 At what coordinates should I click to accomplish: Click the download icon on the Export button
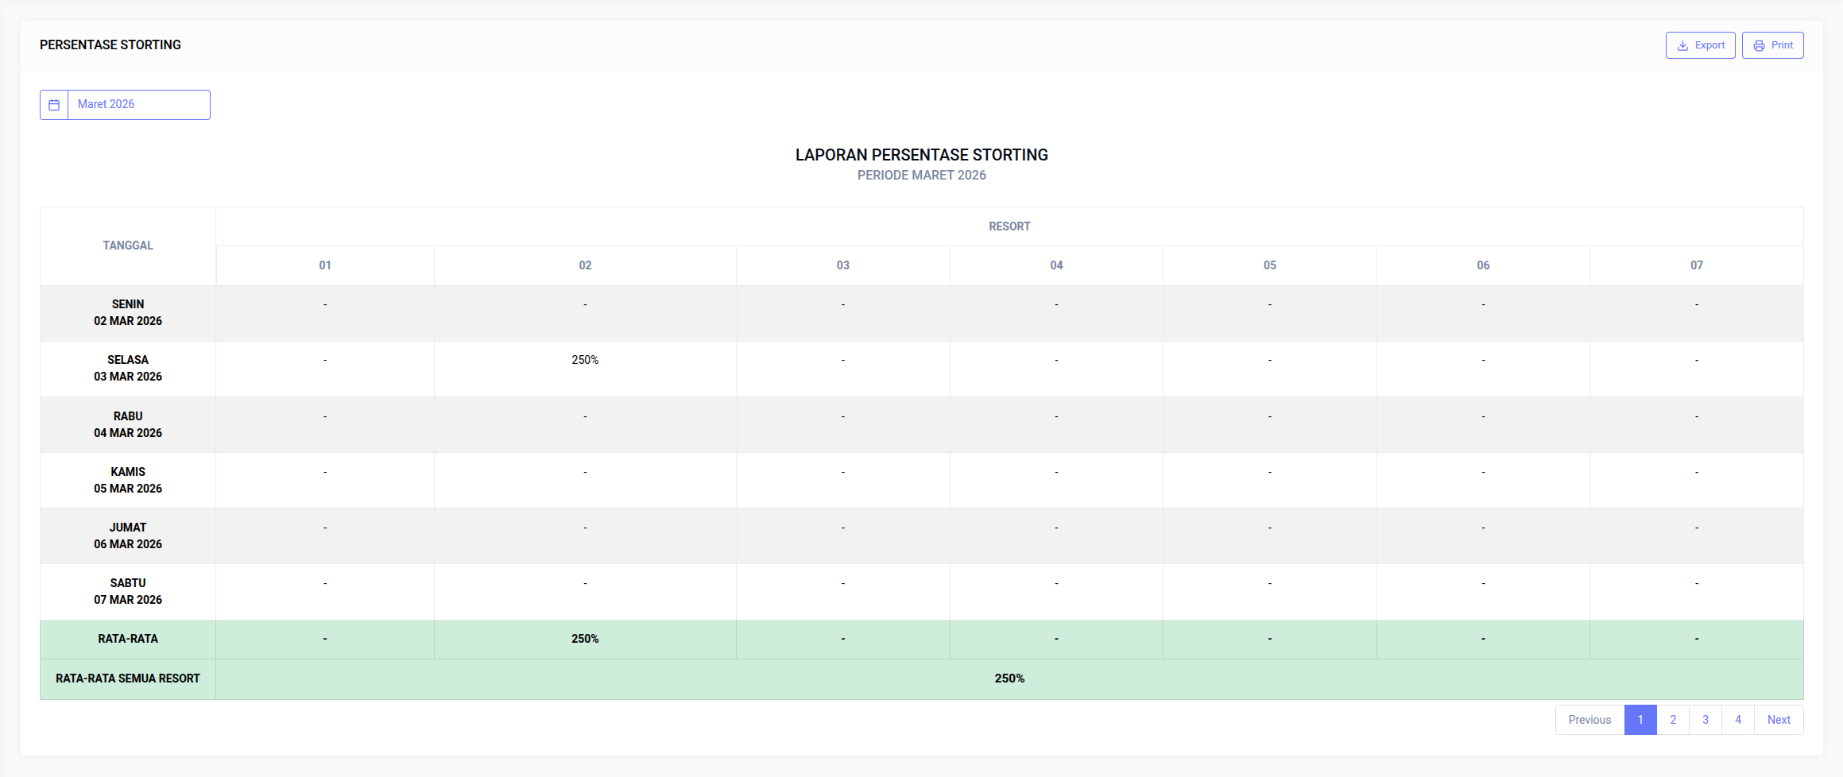click(x=1682, y=45)
